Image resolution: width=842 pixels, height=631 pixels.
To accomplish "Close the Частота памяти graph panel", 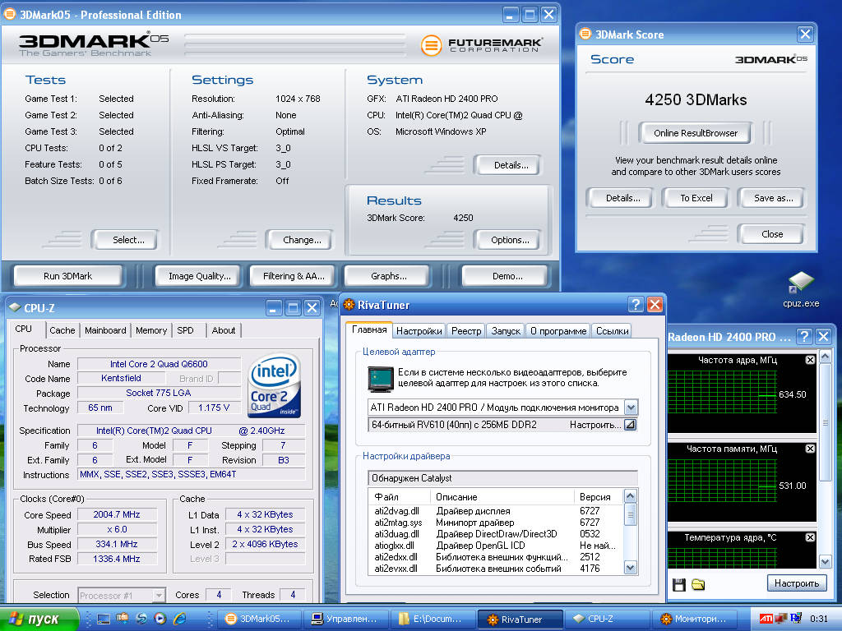I will coord(810,449).
